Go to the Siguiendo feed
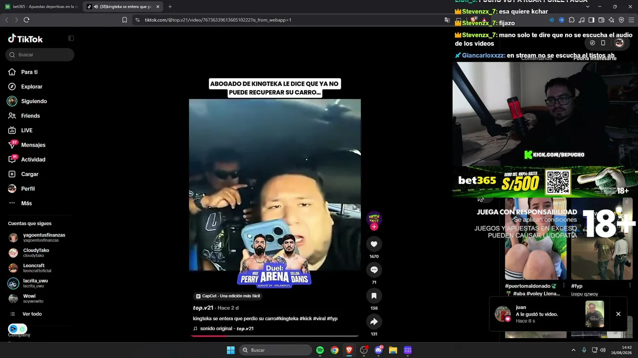Image resolution: width=638 pixels, height=358 pixels. coord(27,101)
